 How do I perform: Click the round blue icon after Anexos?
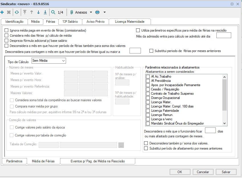click(x=97, y=12)
